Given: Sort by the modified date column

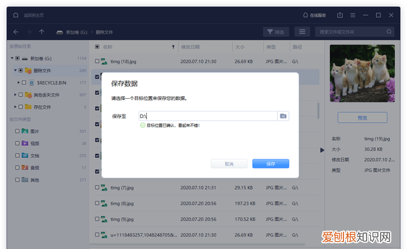Looking at the screenshot, I should click(190, 47).
